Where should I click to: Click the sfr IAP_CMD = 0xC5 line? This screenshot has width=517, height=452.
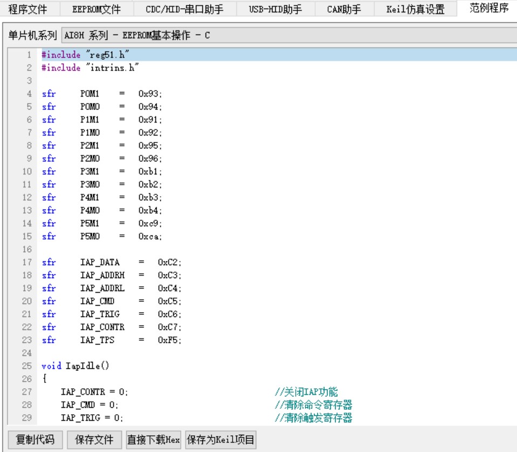[x=112, y=301]
